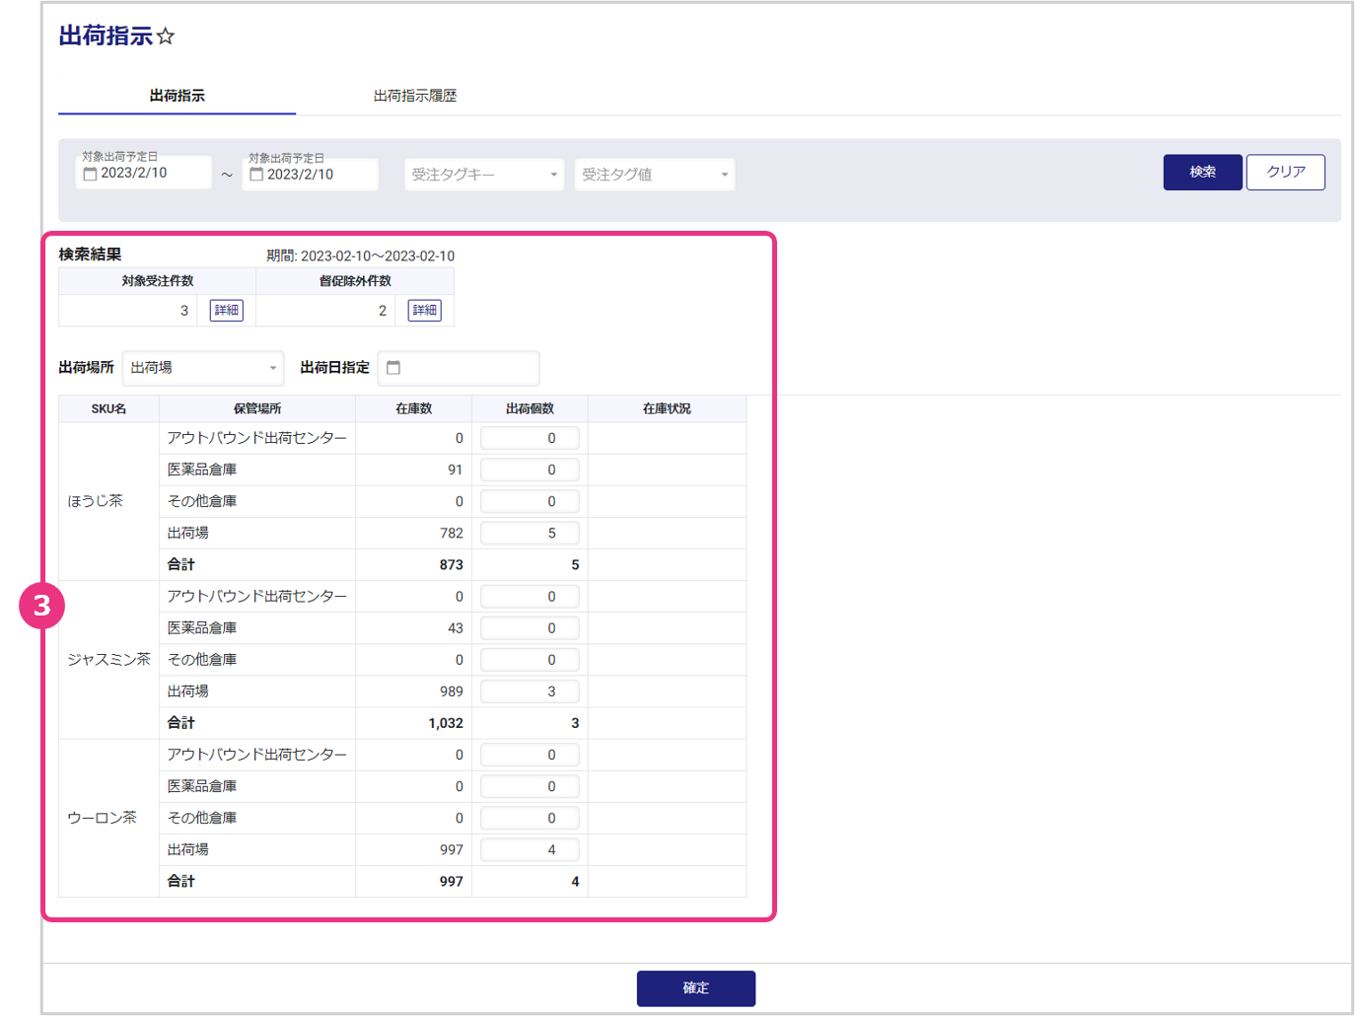Screen dimensions: 1355x1016
Task: Click calendar icon in 出荷日指定 field
Action: click(x=393, y=368)
